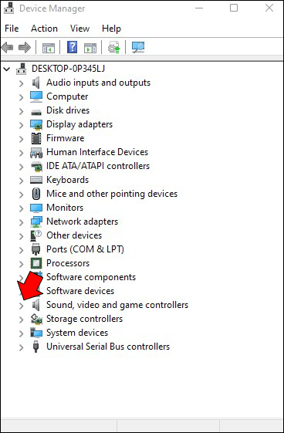Click the Processors chip icon
Screen dimensions: 284x433
tap(36, 263)
